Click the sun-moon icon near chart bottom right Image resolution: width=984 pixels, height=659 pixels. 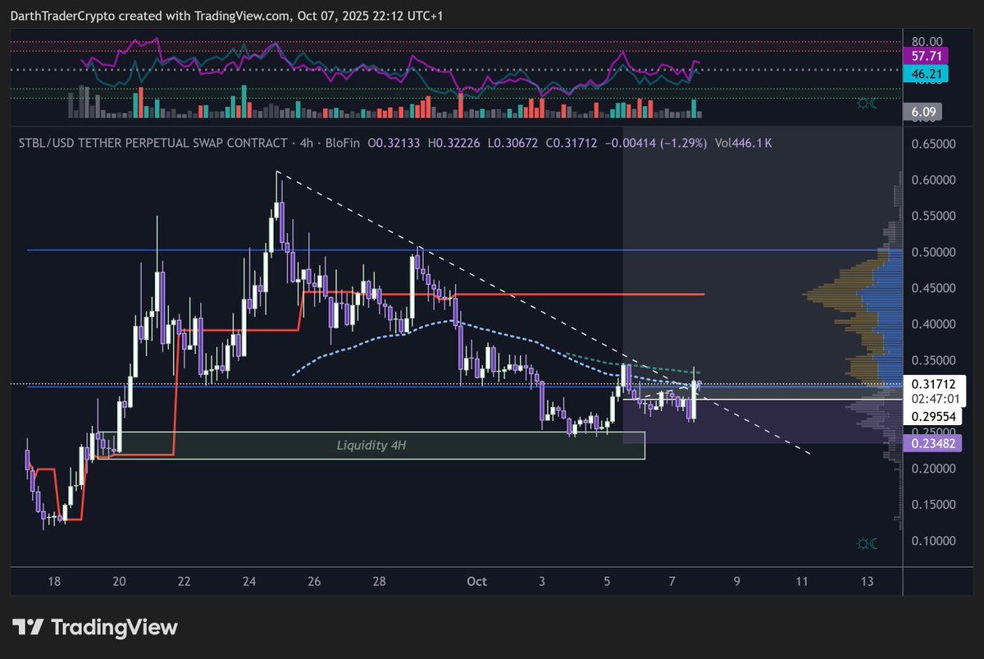(867, 542)
